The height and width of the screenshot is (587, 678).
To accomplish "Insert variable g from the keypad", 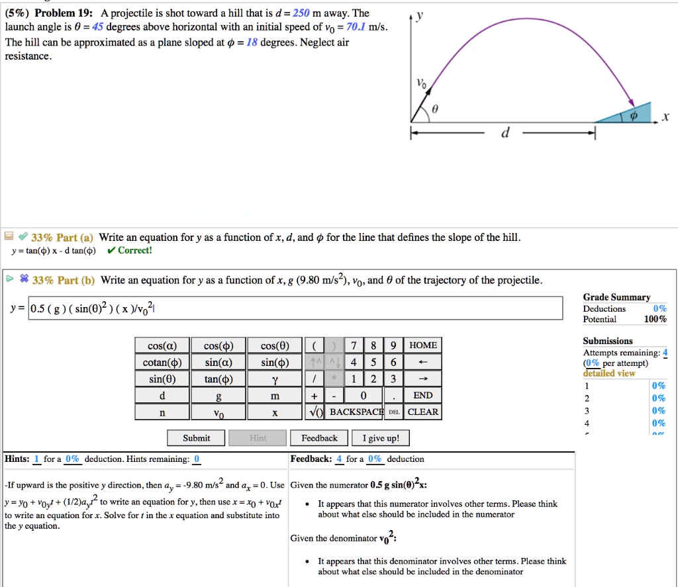I will [x=218, y=396].
